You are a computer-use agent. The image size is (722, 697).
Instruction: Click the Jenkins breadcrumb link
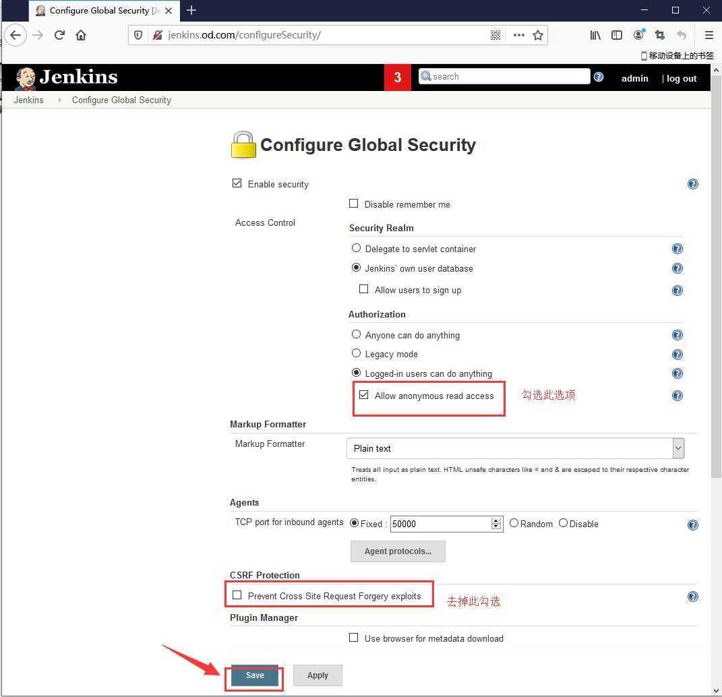(x=28, y=100)
